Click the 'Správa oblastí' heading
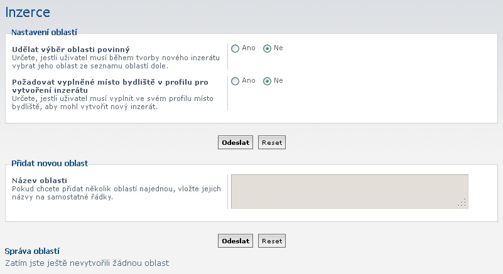Screen dimensions: 503x274 click(x=32, y=251)
